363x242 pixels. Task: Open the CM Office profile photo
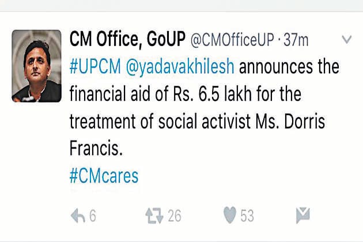37,66
